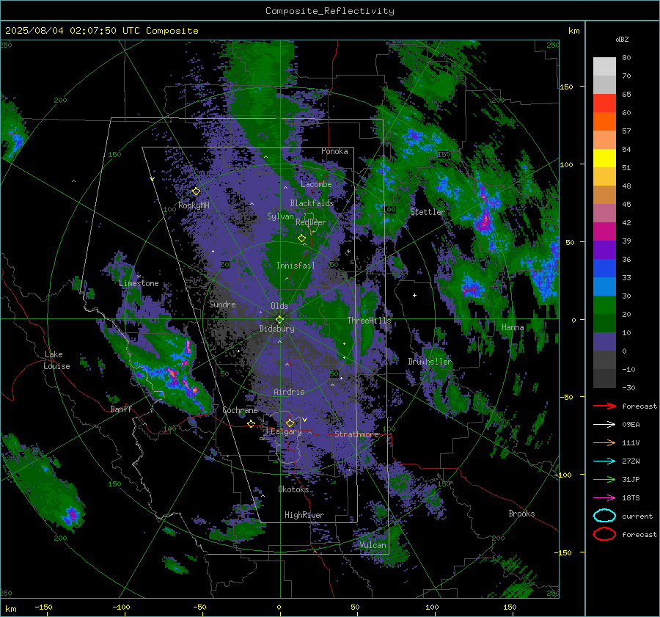Click the magenta swatch between 42 and 39
This screenshot has width=660, height=617.
[604, 232]
